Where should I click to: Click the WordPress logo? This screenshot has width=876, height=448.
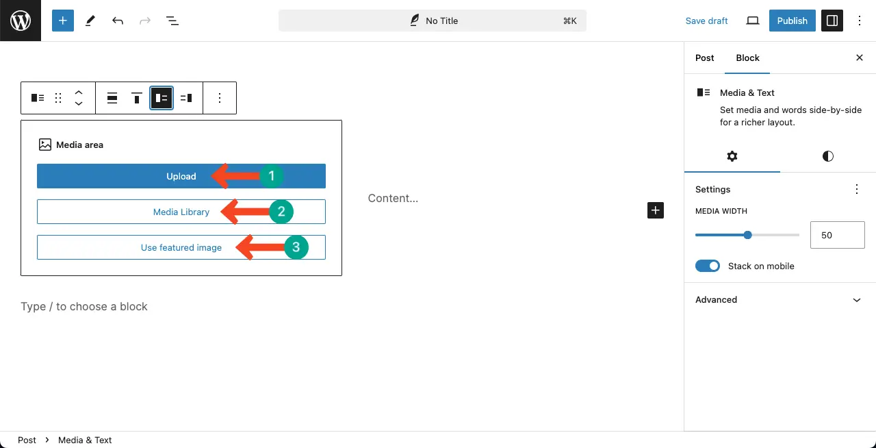click(21, 21)
